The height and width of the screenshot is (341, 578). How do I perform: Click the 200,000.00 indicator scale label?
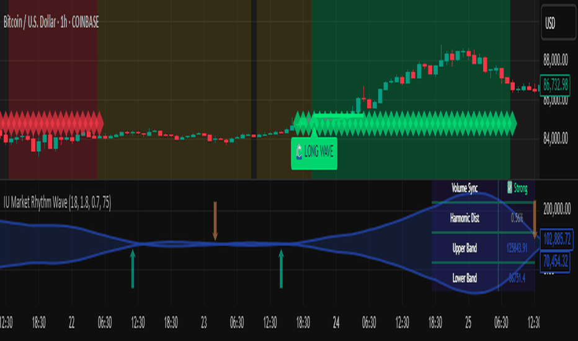point(557,209)
